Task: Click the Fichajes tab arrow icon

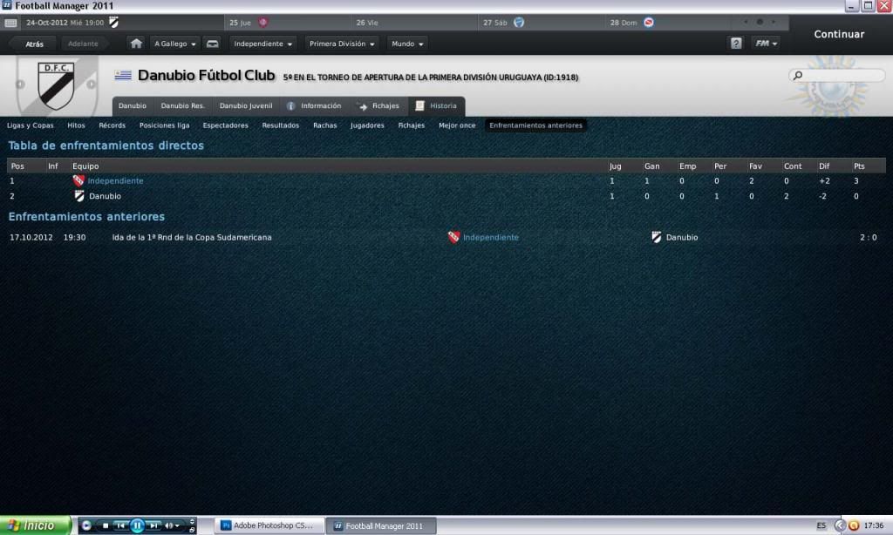Action: [363, 105]
